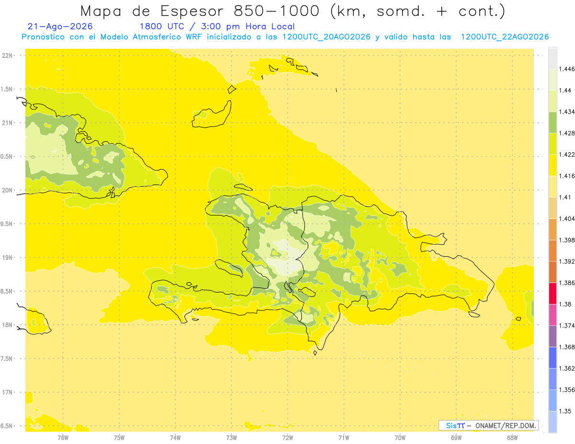The image size is (575, 444).
Task: Pick the bright yellow swatch between 1.416 and 1.422
Action: click(x=552, y=165)
